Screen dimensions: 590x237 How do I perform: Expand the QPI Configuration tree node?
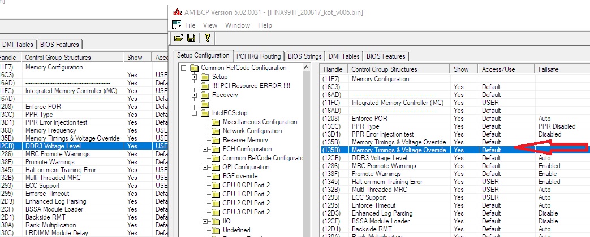[205, 167]
